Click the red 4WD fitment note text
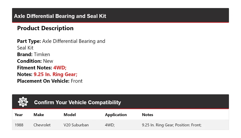Screen dimensions: 241x138 tap(60, 68)
